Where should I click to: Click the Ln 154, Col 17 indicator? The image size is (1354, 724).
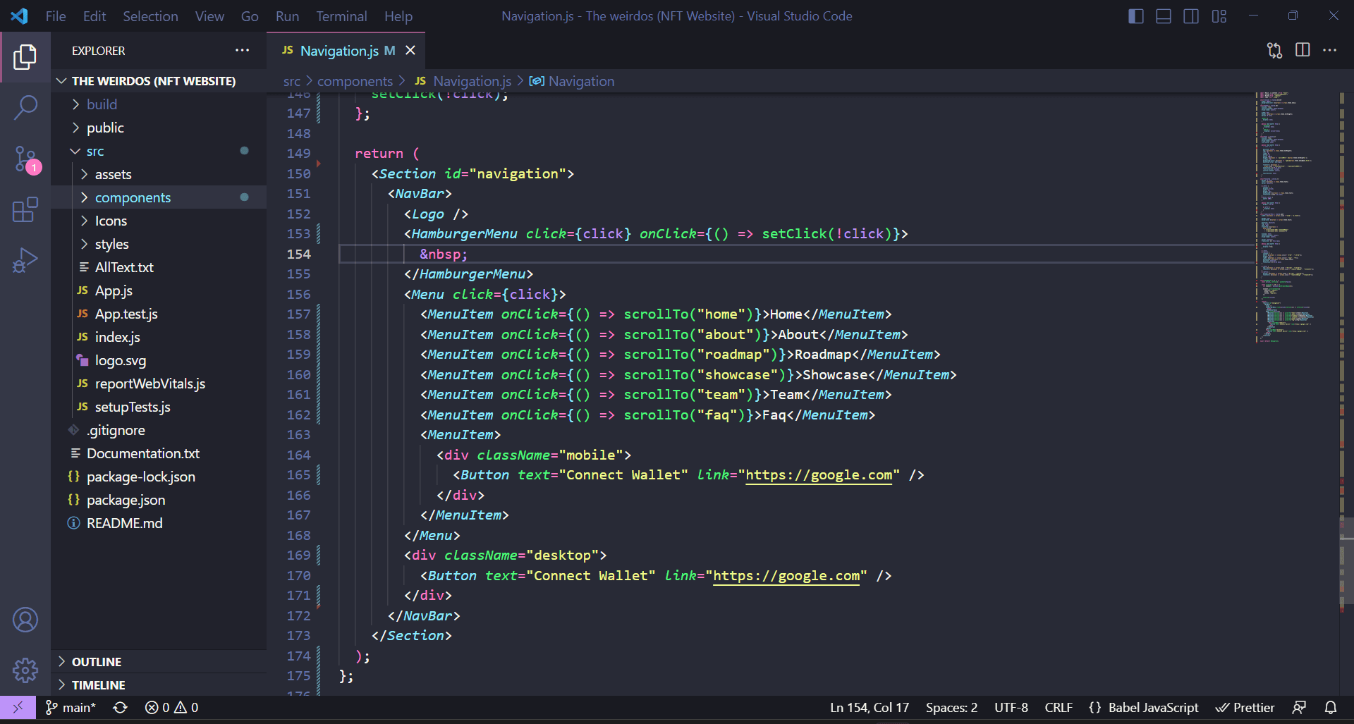[869, 707]
